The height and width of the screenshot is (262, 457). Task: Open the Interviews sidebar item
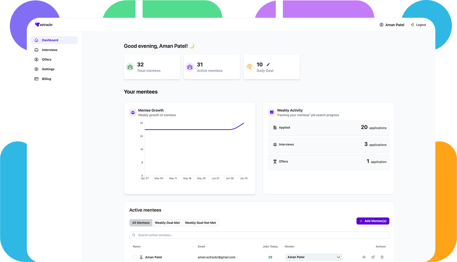coord(54,50)
